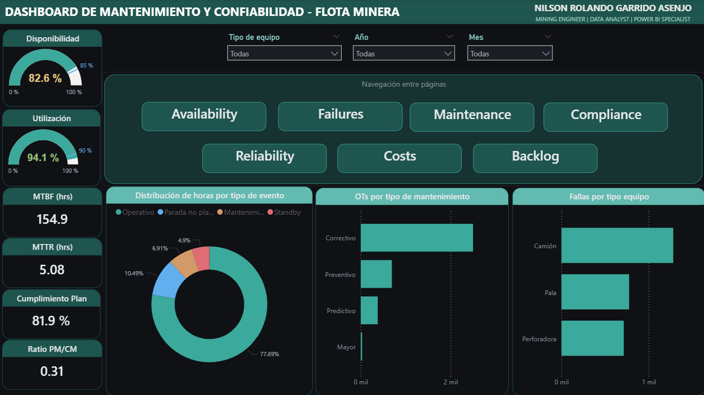Click the 77.69% data label
This screenshot has height=395, width=704.
pyautogui.click(x=269, y=354)
